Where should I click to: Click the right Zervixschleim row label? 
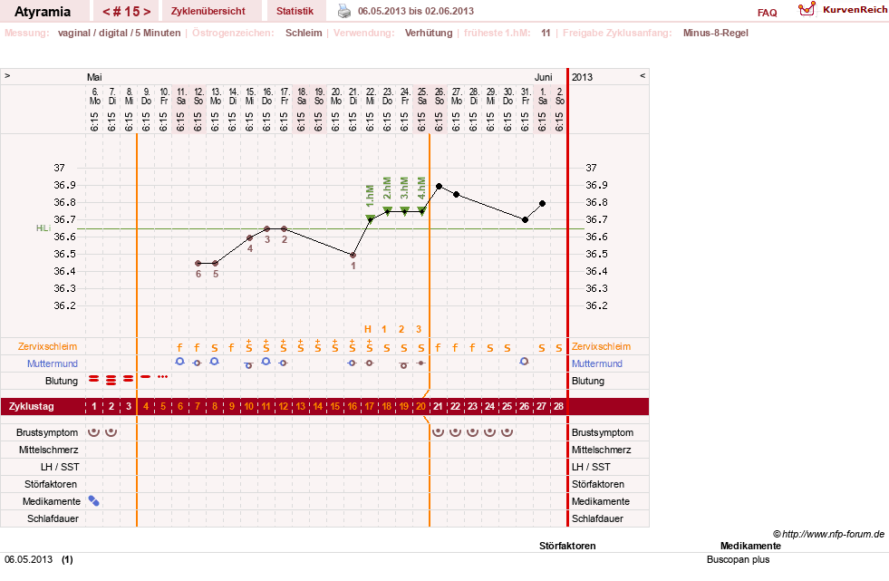pyautogui.click(x=601, y=346)
